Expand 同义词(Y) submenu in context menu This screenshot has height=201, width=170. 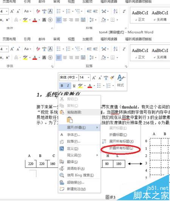[x=79, y=155]
